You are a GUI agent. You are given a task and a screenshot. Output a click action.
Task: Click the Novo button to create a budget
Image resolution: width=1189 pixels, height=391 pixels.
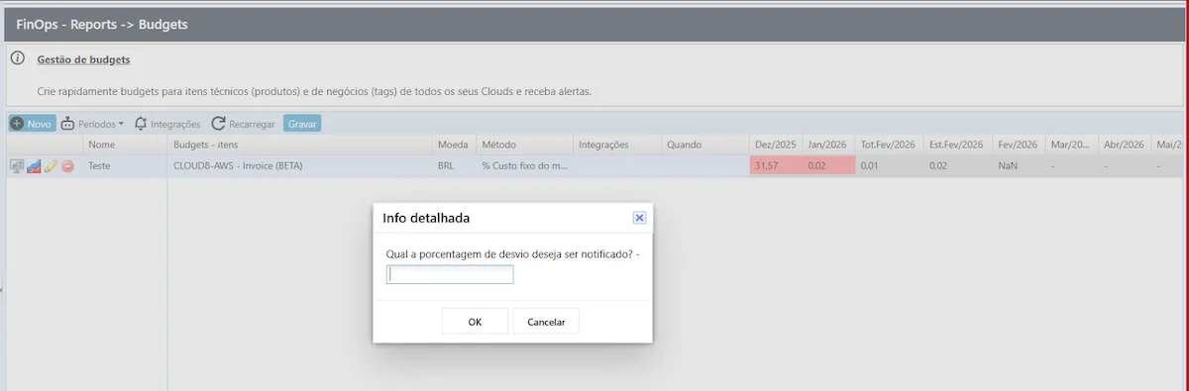(x=32, y=124)
